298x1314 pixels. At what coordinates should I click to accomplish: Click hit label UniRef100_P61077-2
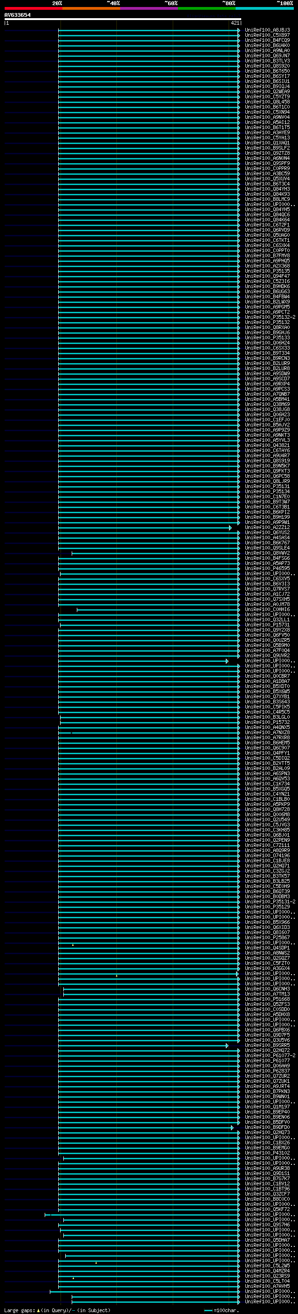270,1056
